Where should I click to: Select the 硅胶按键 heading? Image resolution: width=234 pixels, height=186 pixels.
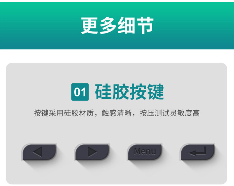click(129, 92)
